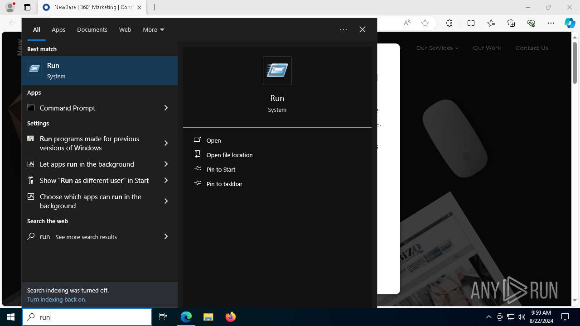Switch to the Web search filter
580x326 pixels.
click(x=125, y=29)
